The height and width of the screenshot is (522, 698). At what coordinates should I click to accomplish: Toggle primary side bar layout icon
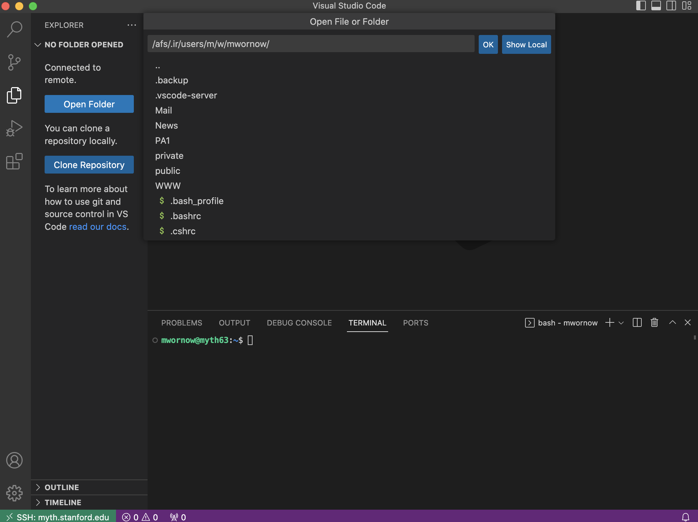(x=641, y=6)
